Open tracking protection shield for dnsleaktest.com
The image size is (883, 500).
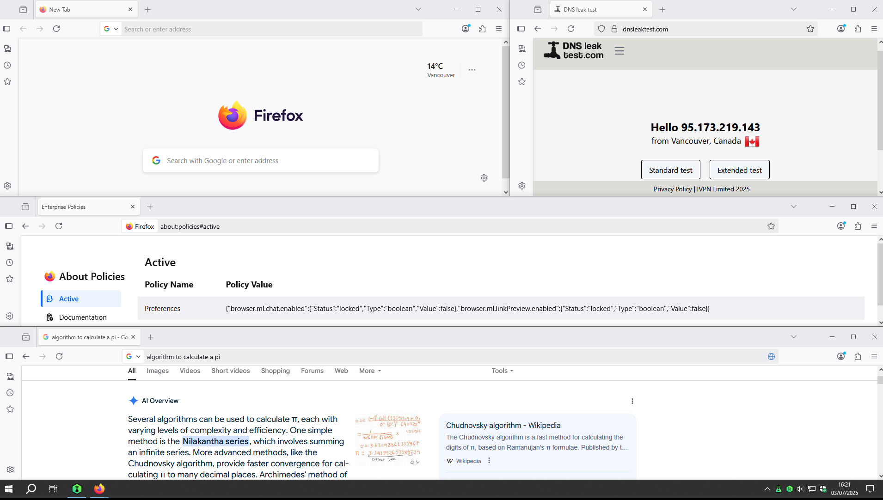click(601, 29)
